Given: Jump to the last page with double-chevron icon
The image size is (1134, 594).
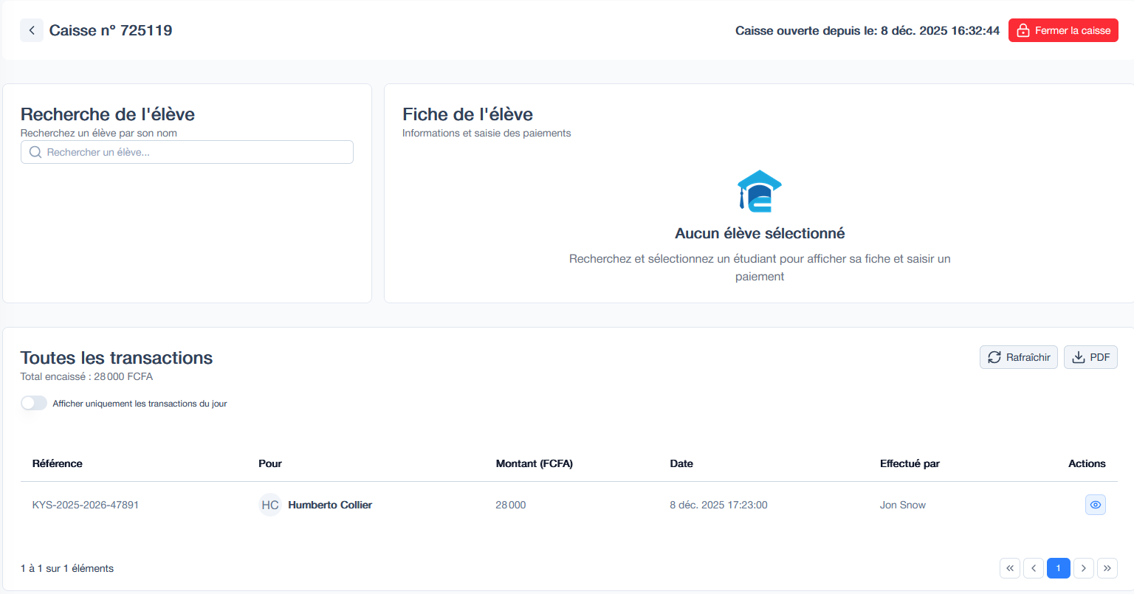Looking at the screenshot, I should click(x=1107, y=568).
